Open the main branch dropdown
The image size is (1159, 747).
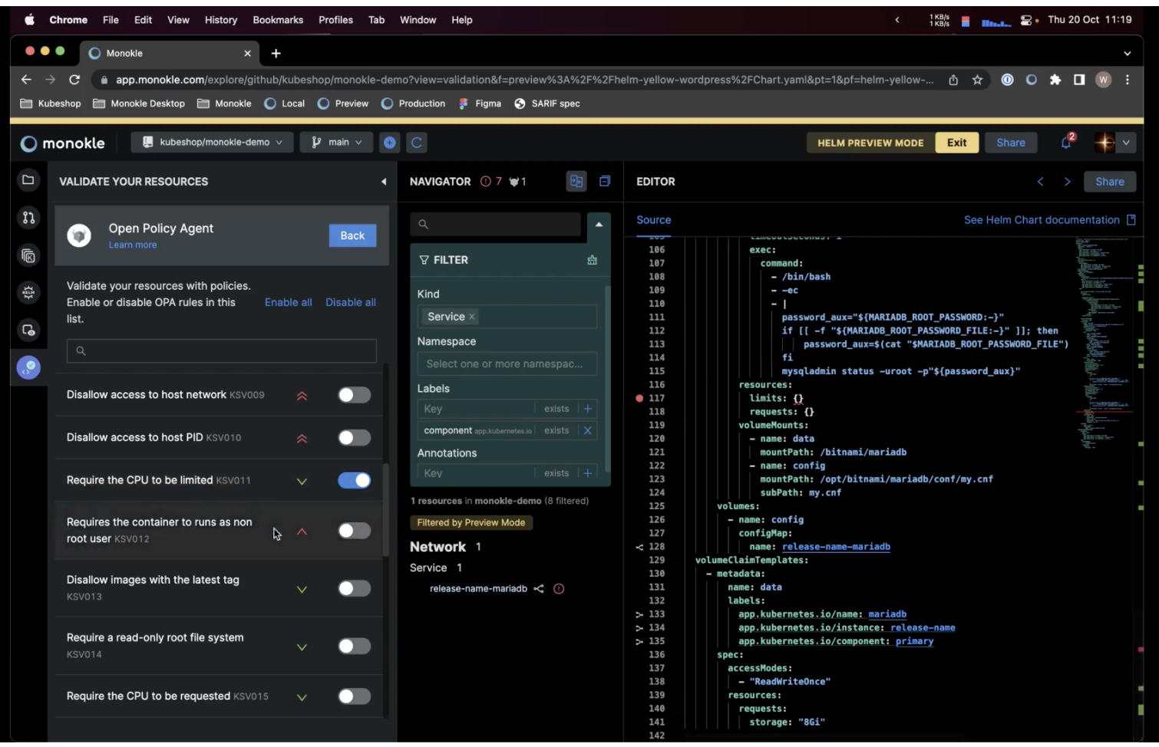pos(337,143)
